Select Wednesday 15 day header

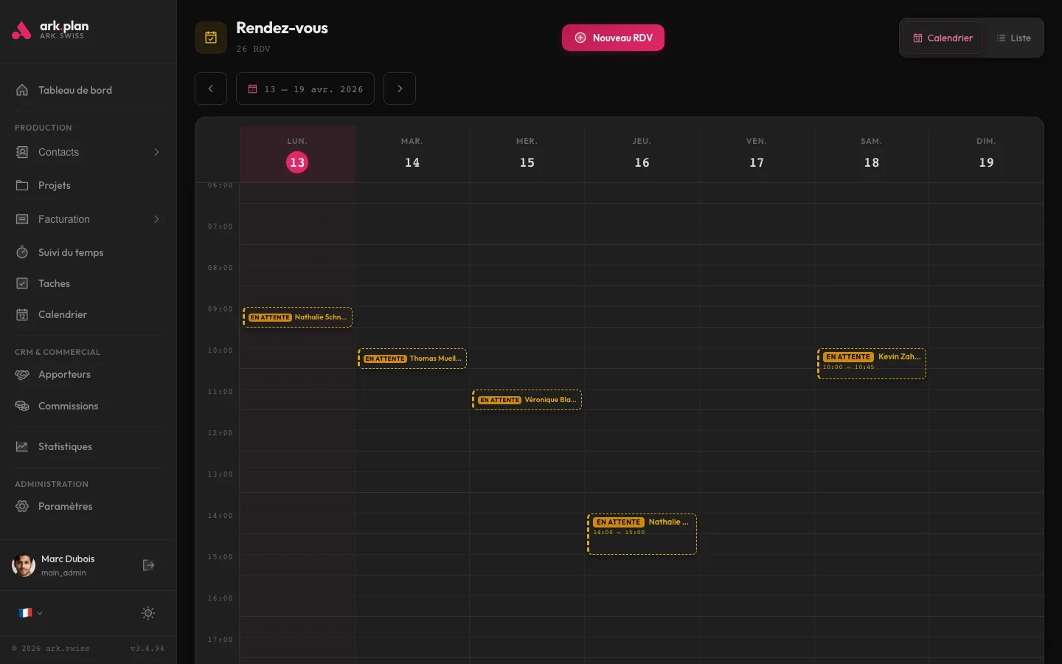527,154
